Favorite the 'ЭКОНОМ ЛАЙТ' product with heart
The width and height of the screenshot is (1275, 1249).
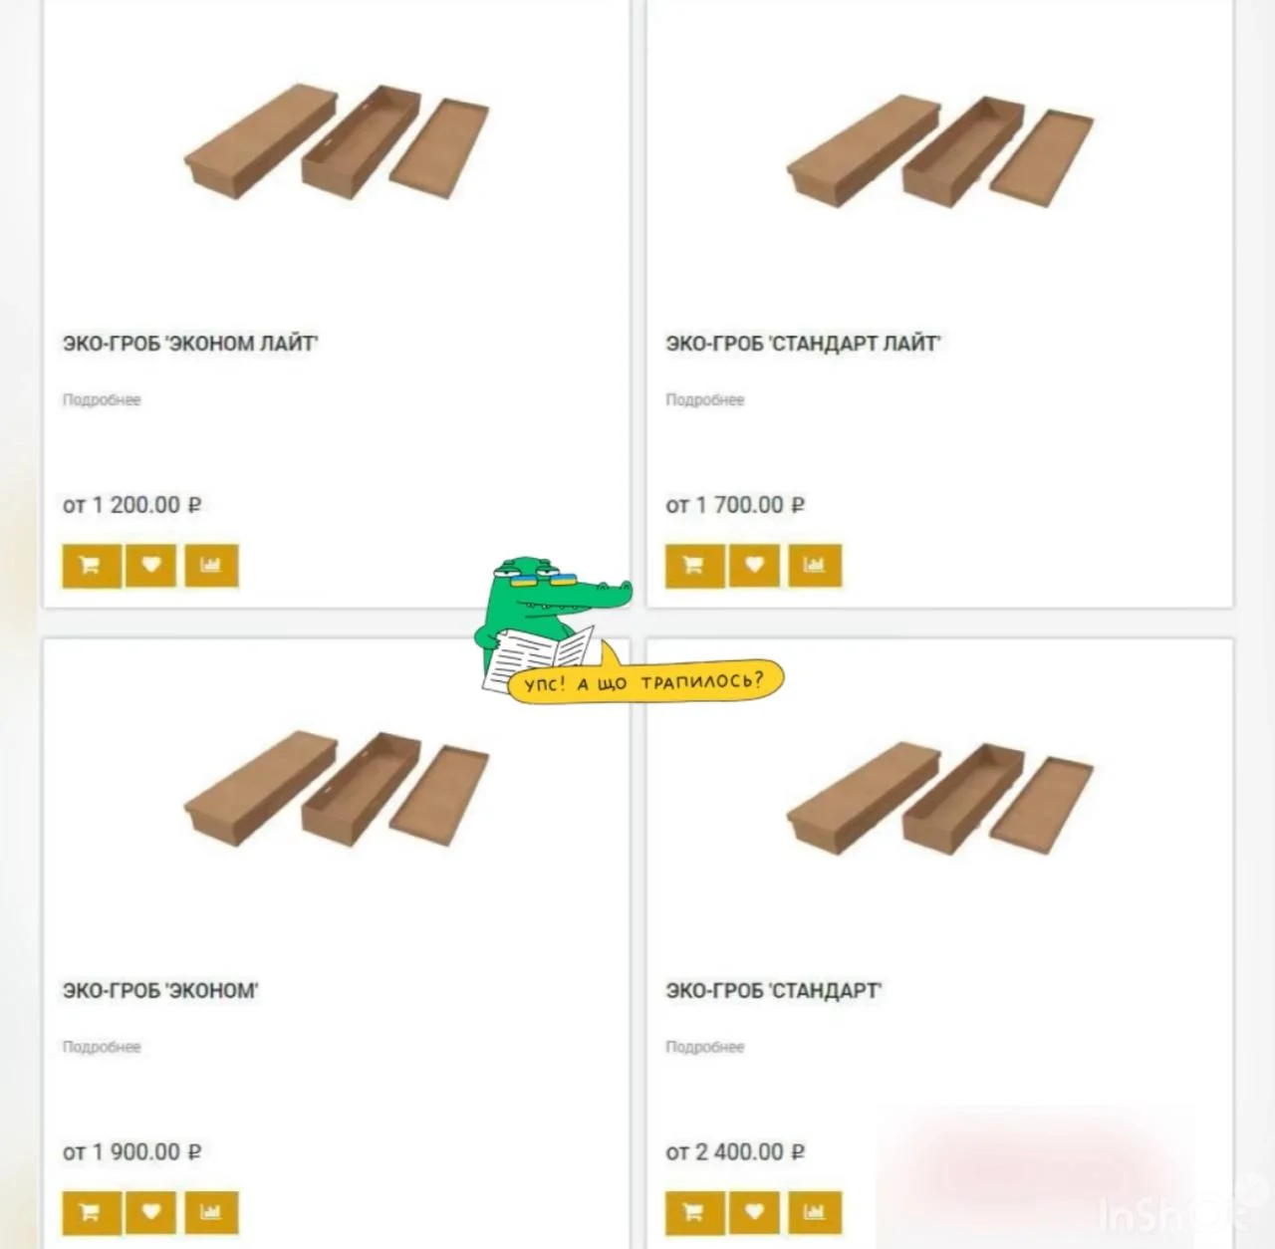(150, 566)
